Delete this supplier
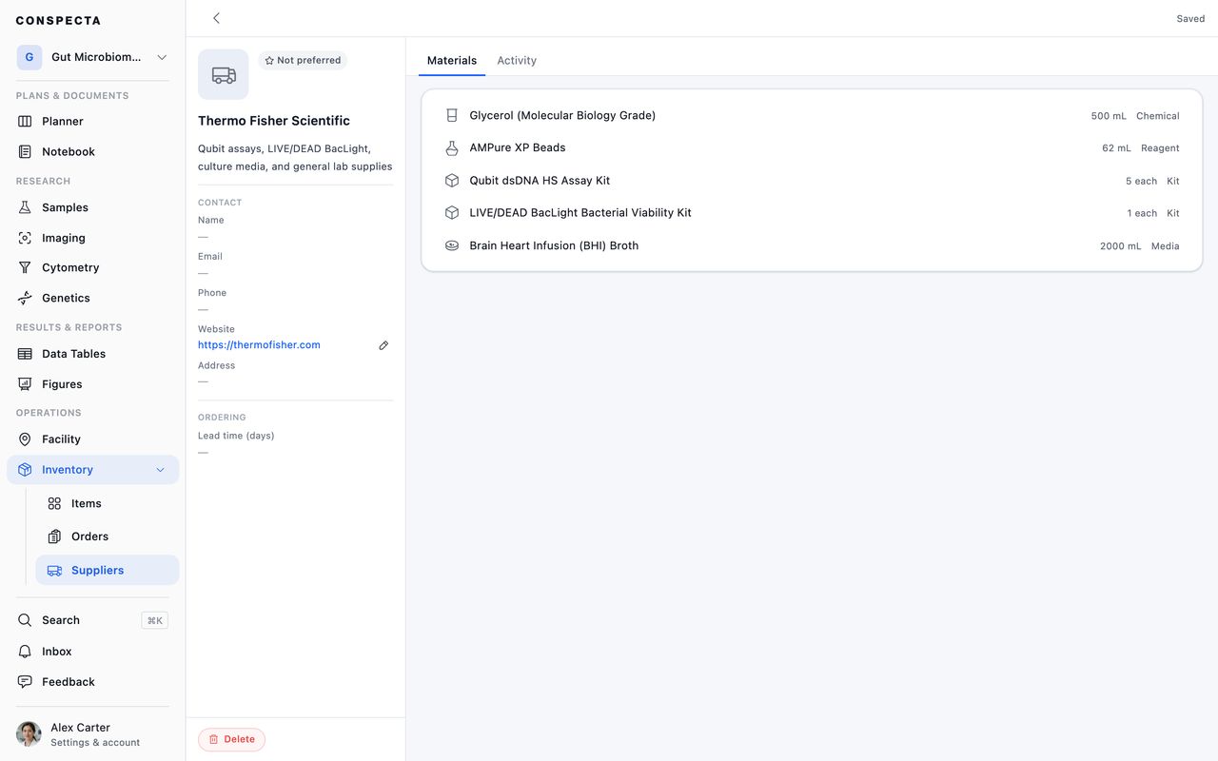This screenshot has width=1218, height=761. coord(231,739)
